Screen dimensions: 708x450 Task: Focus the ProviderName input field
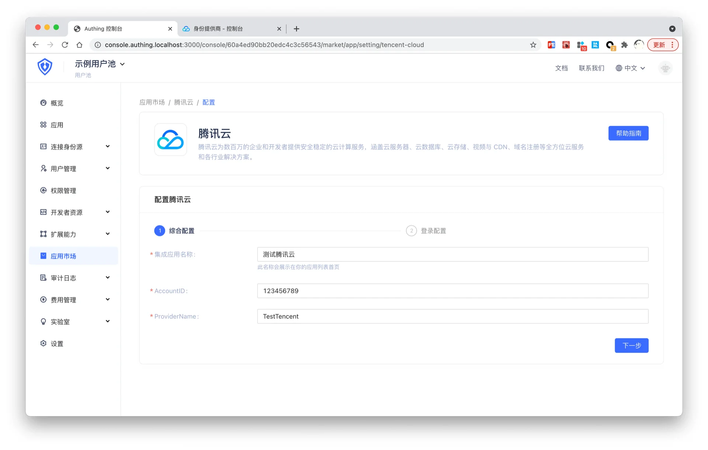tap(452, 316)
